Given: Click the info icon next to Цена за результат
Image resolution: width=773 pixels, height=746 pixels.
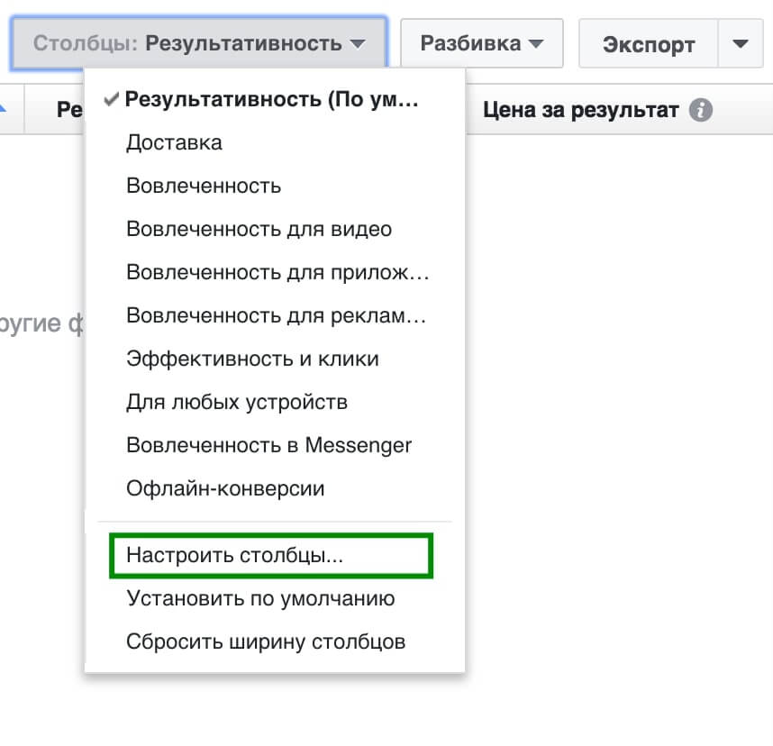Looking at the screenshot, I should click(x=701, y=109).
